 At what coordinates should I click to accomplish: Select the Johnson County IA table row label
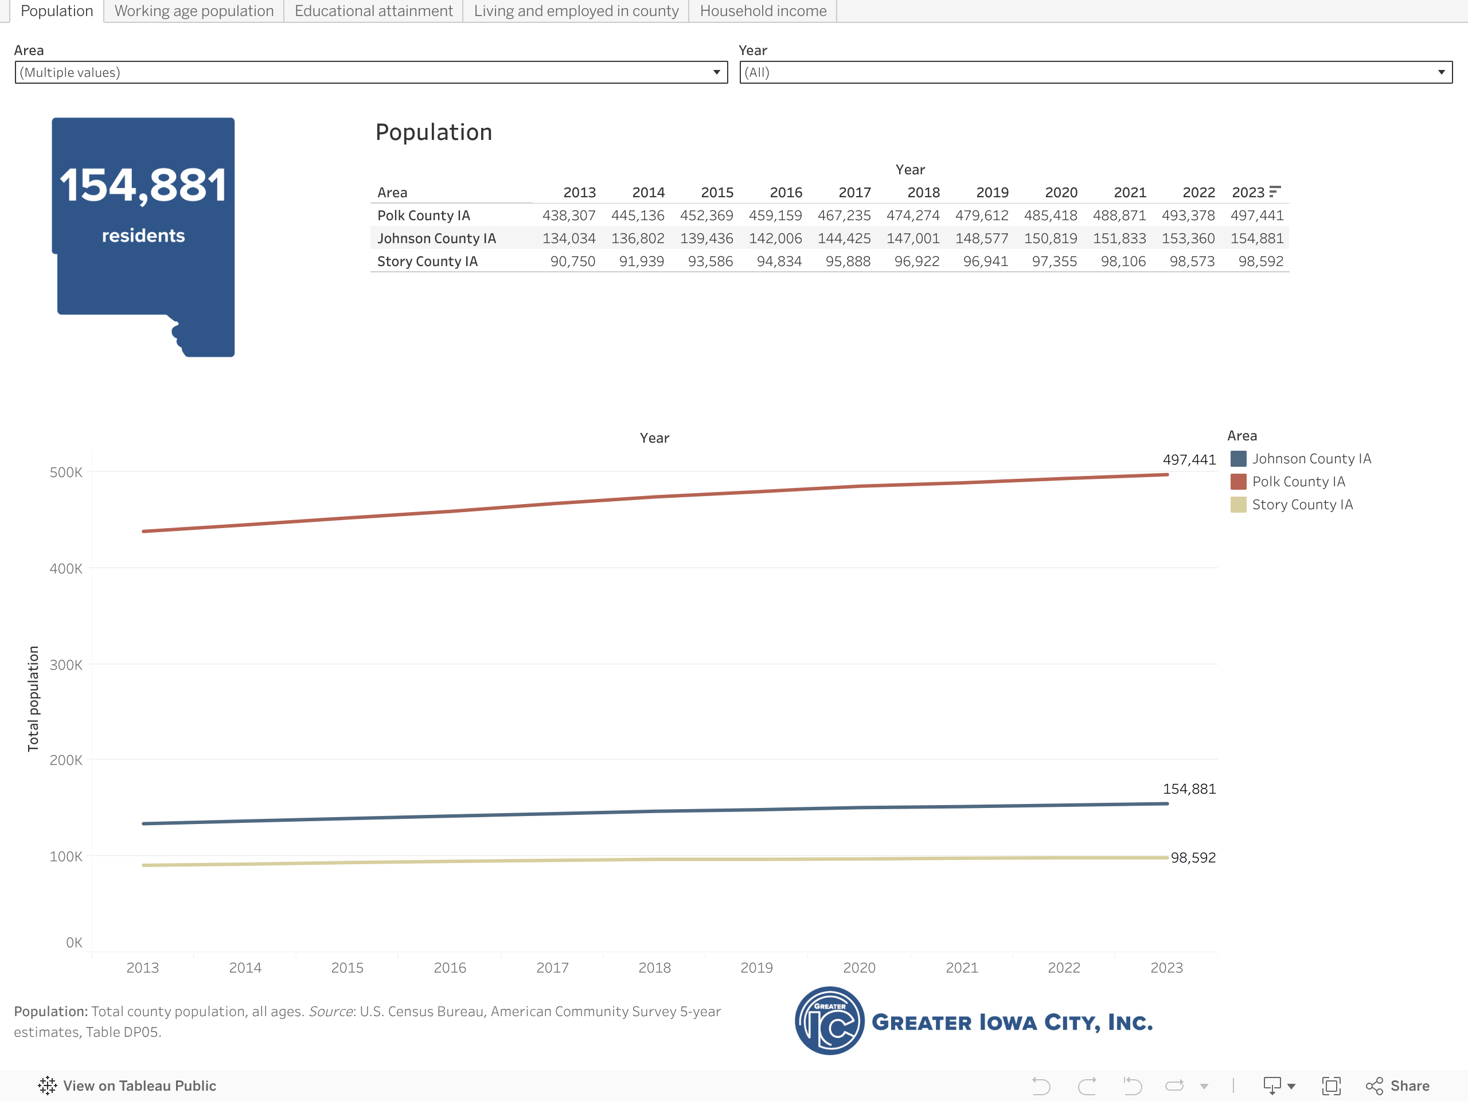pos(436,238)
